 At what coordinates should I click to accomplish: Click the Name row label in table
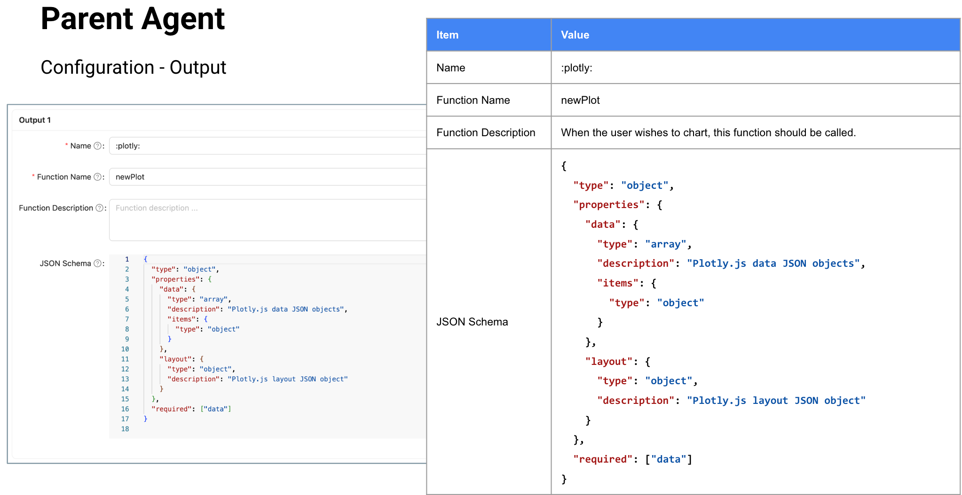450,68
